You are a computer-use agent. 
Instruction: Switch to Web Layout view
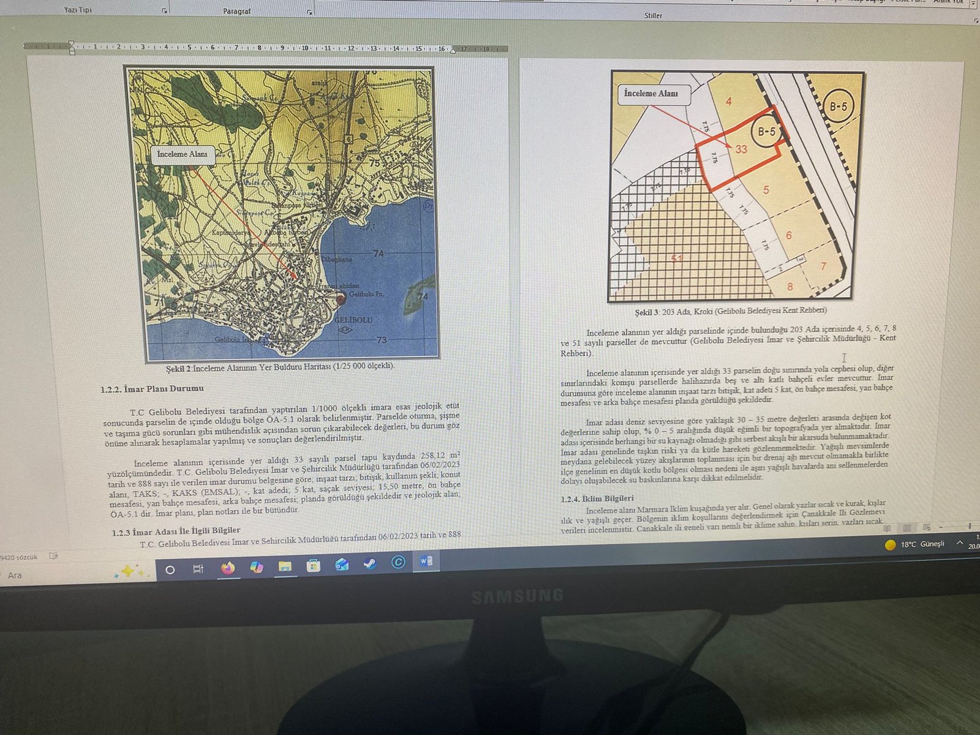(927, 527)
